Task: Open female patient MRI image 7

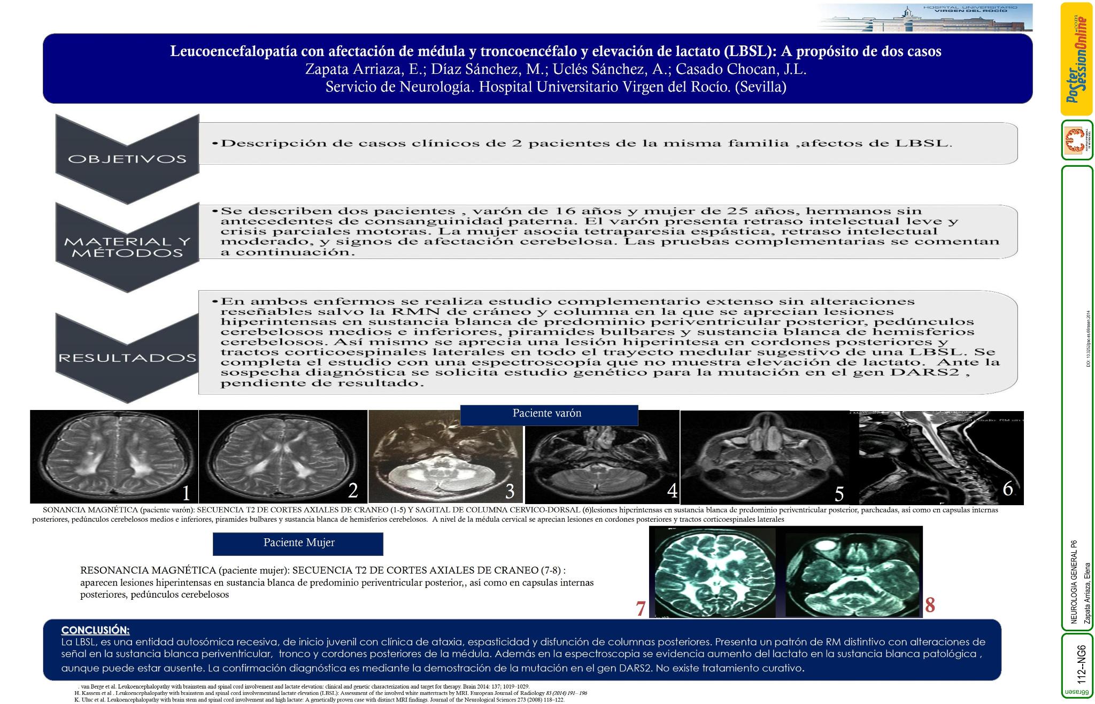Action: tap(715, 572)
